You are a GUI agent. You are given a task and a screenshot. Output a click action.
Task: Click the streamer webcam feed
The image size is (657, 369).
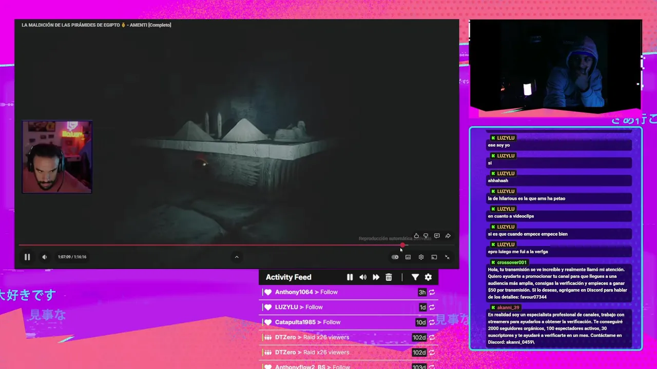tap(555, 65)
